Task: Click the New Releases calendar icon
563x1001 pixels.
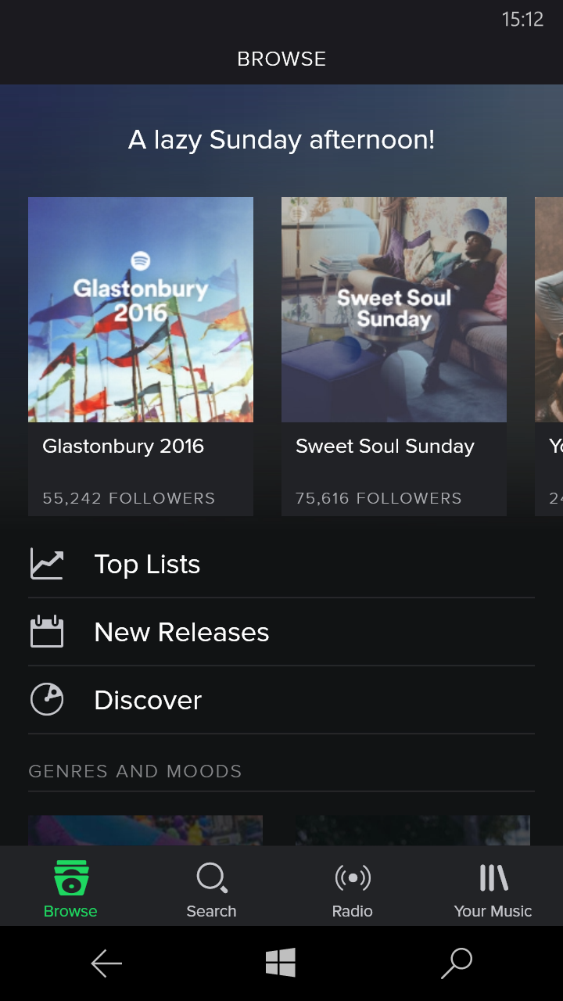Action: [47, 632]
